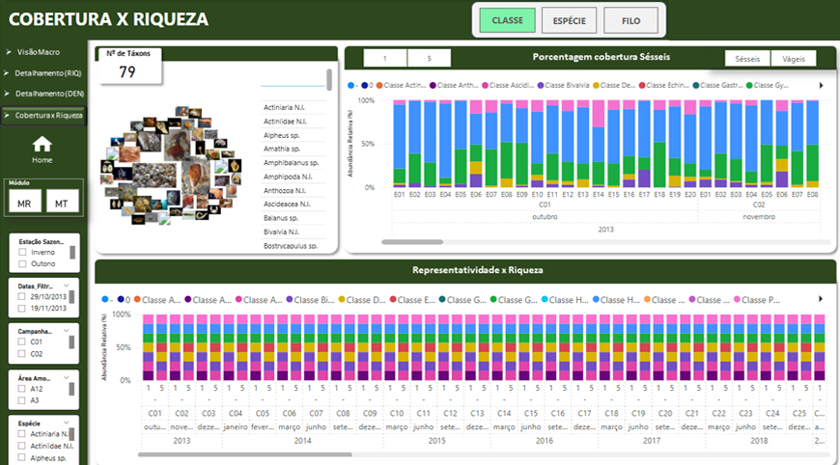Screen dimensions: 840x465
Task: Switch to the FILO tab
Action: 631,20
